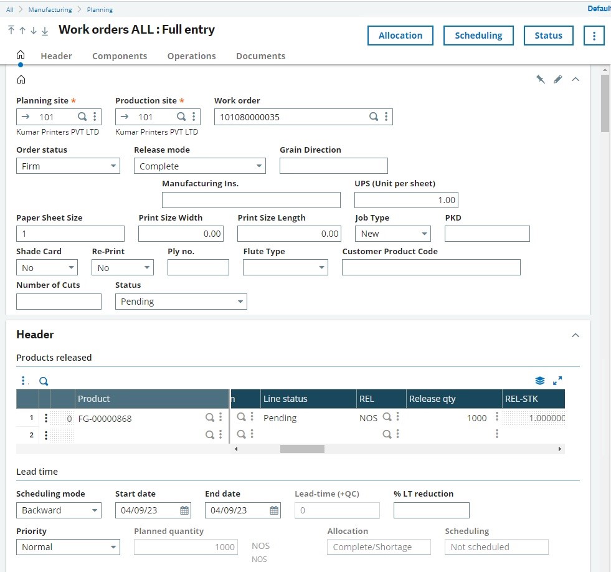Click the search icon above the Product column
The image size is (611, 572).
click(x=44, y=381)
